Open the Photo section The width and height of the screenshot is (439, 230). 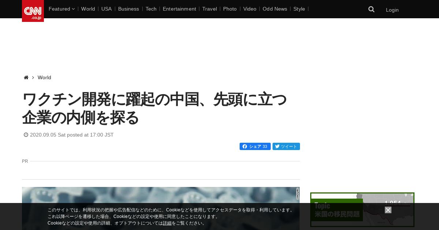pos(230,9)
